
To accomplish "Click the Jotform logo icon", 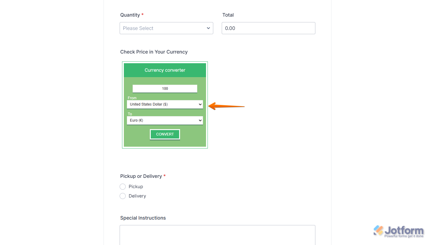I will [378, 230].
